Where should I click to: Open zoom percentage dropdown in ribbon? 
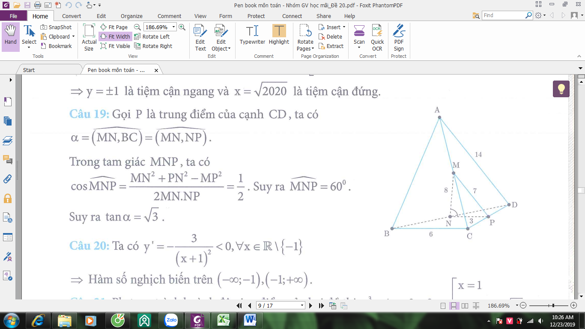(x=173, y=27)
